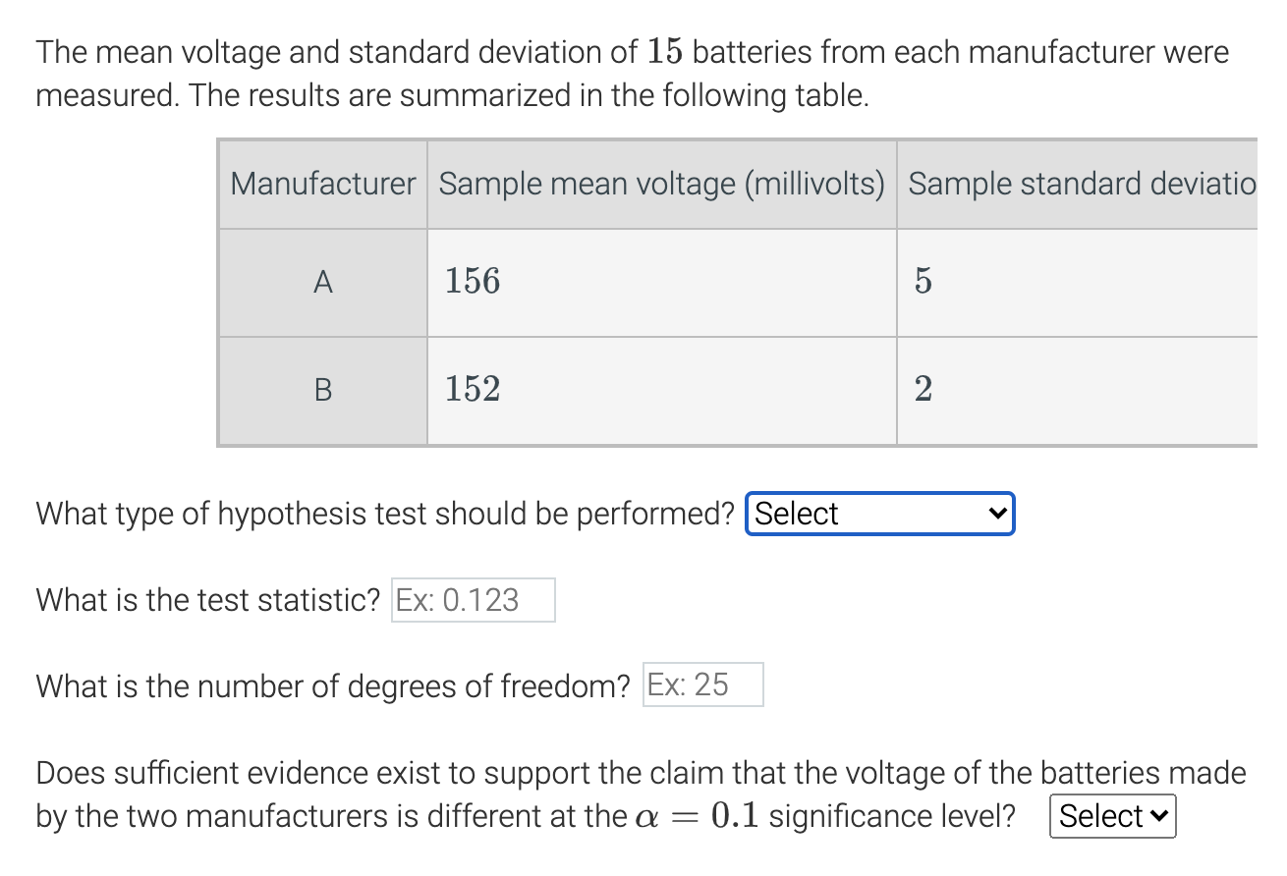
Task: Click the 'What is the number of degrees of freedom?' label
Action: (333, 685)
